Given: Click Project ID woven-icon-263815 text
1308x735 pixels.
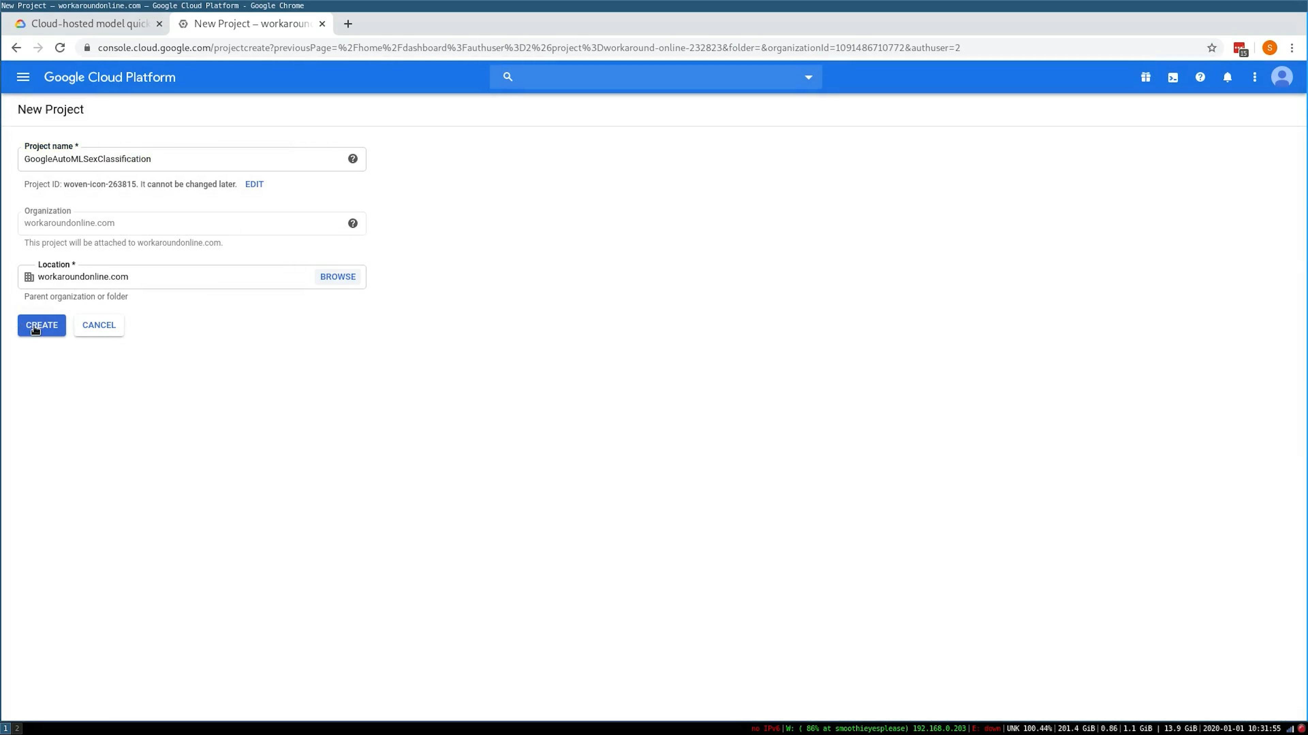Looking at the screenshot, I should pos(100,184).
